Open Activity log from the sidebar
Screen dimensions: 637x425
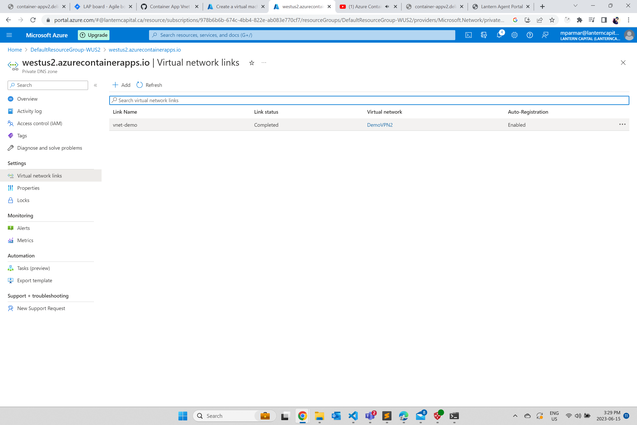(29, 111)
